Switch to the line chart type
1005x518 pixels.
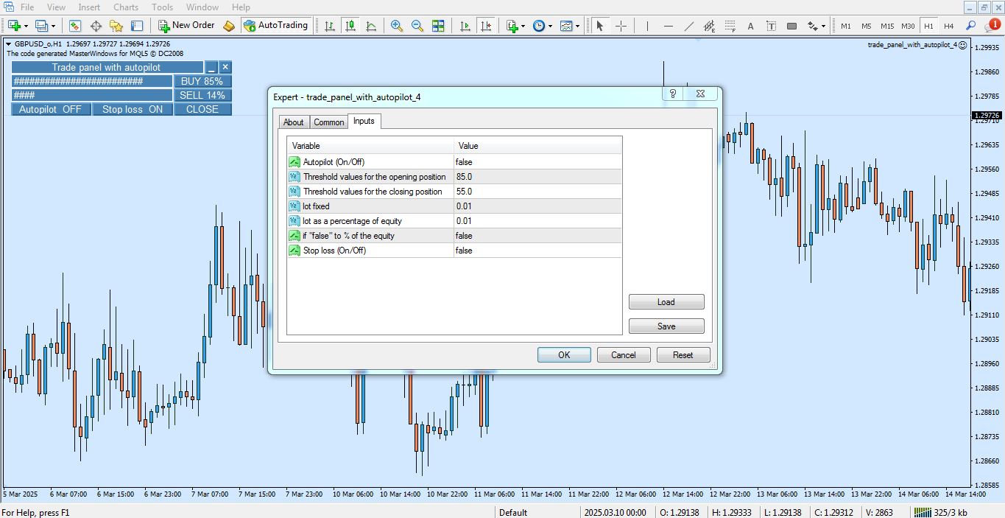[372, 25]
